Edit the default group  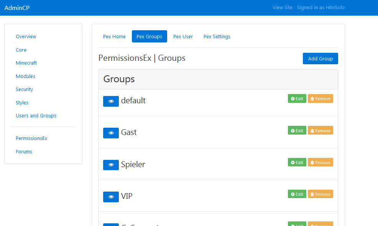297,99
